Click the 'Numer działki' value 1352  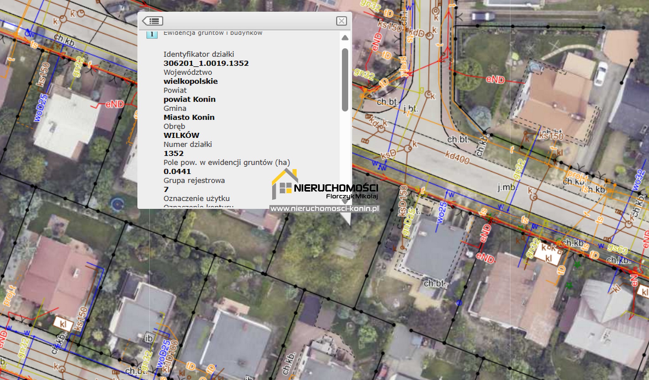coord(173,154)
